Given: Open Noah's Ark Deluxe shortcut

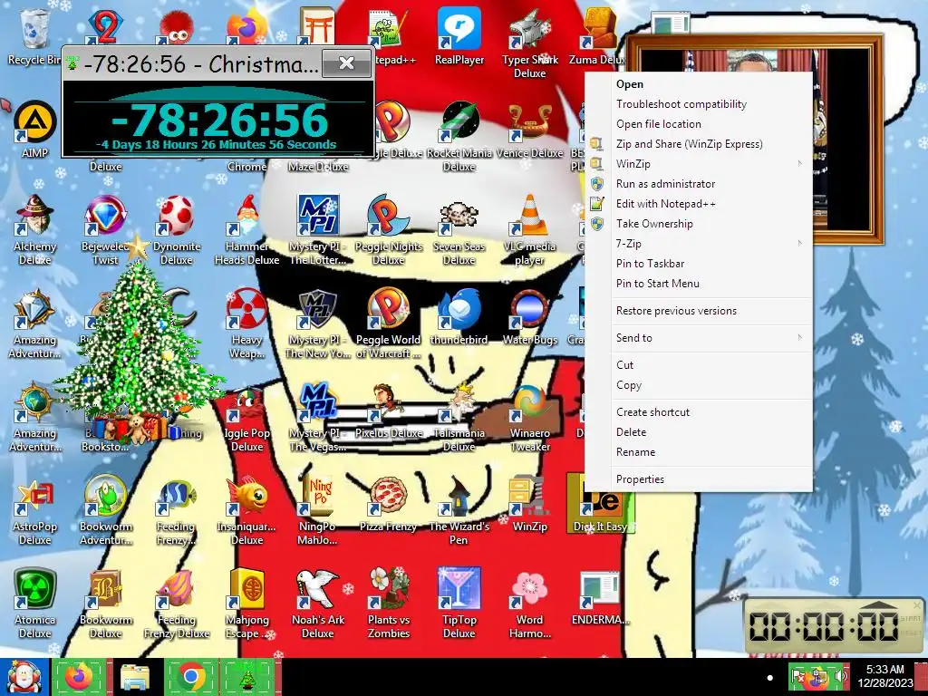Looking at the screenshot, I should (x=318, y=603).
